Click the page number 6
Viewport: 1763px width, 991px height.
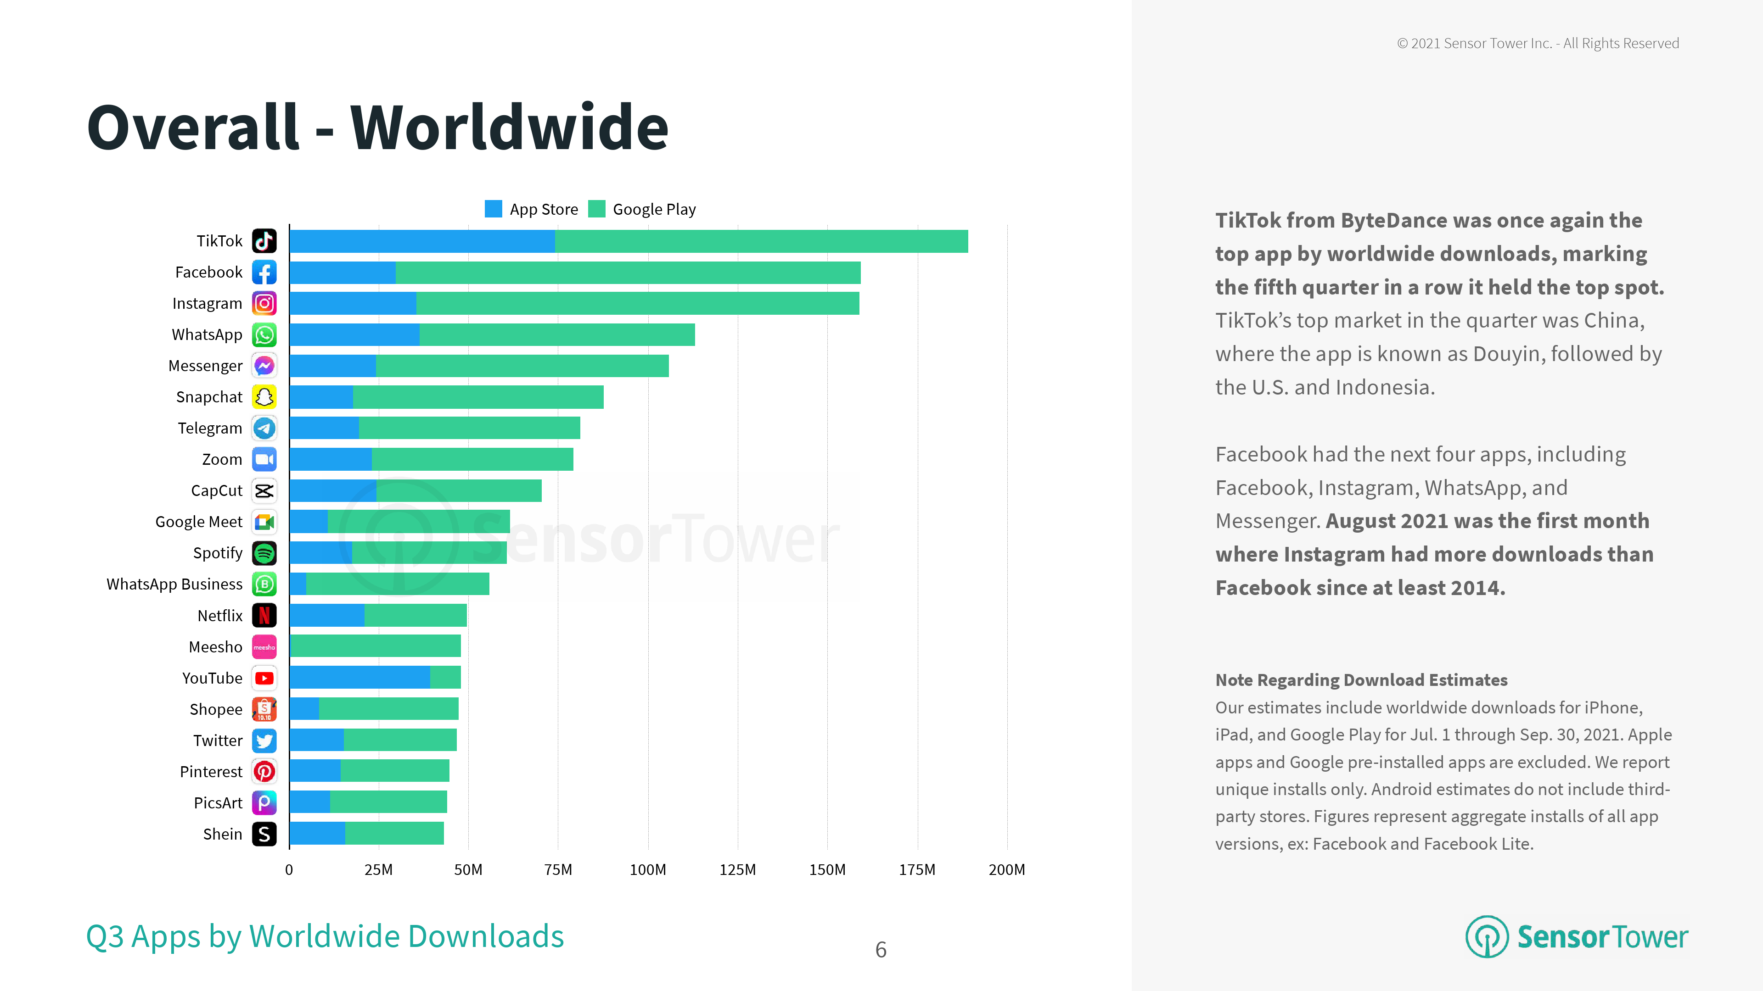(x=881, y=949)
